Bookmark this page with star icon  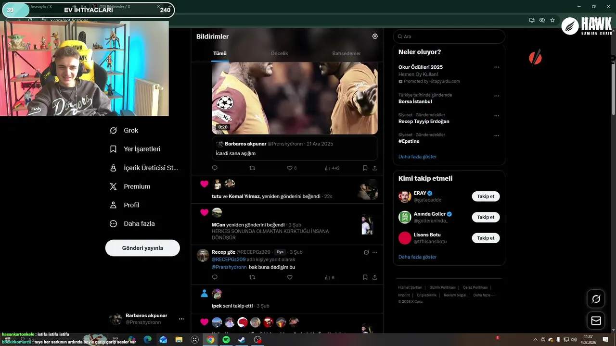click(x=552, y=20)
